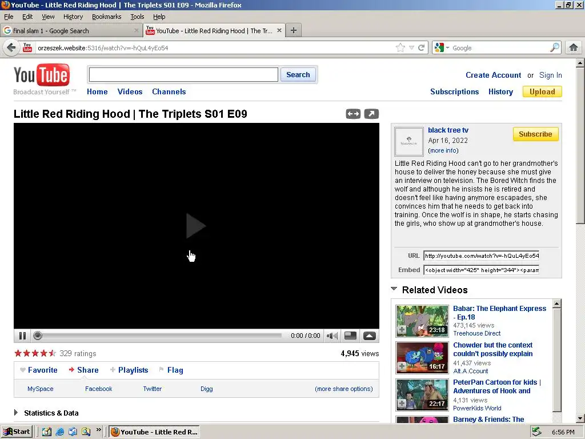This screenshot has height=439, width=585.
Task: Open the Babar: The Elephant Express thumbnail
Action: coord(422,321)
